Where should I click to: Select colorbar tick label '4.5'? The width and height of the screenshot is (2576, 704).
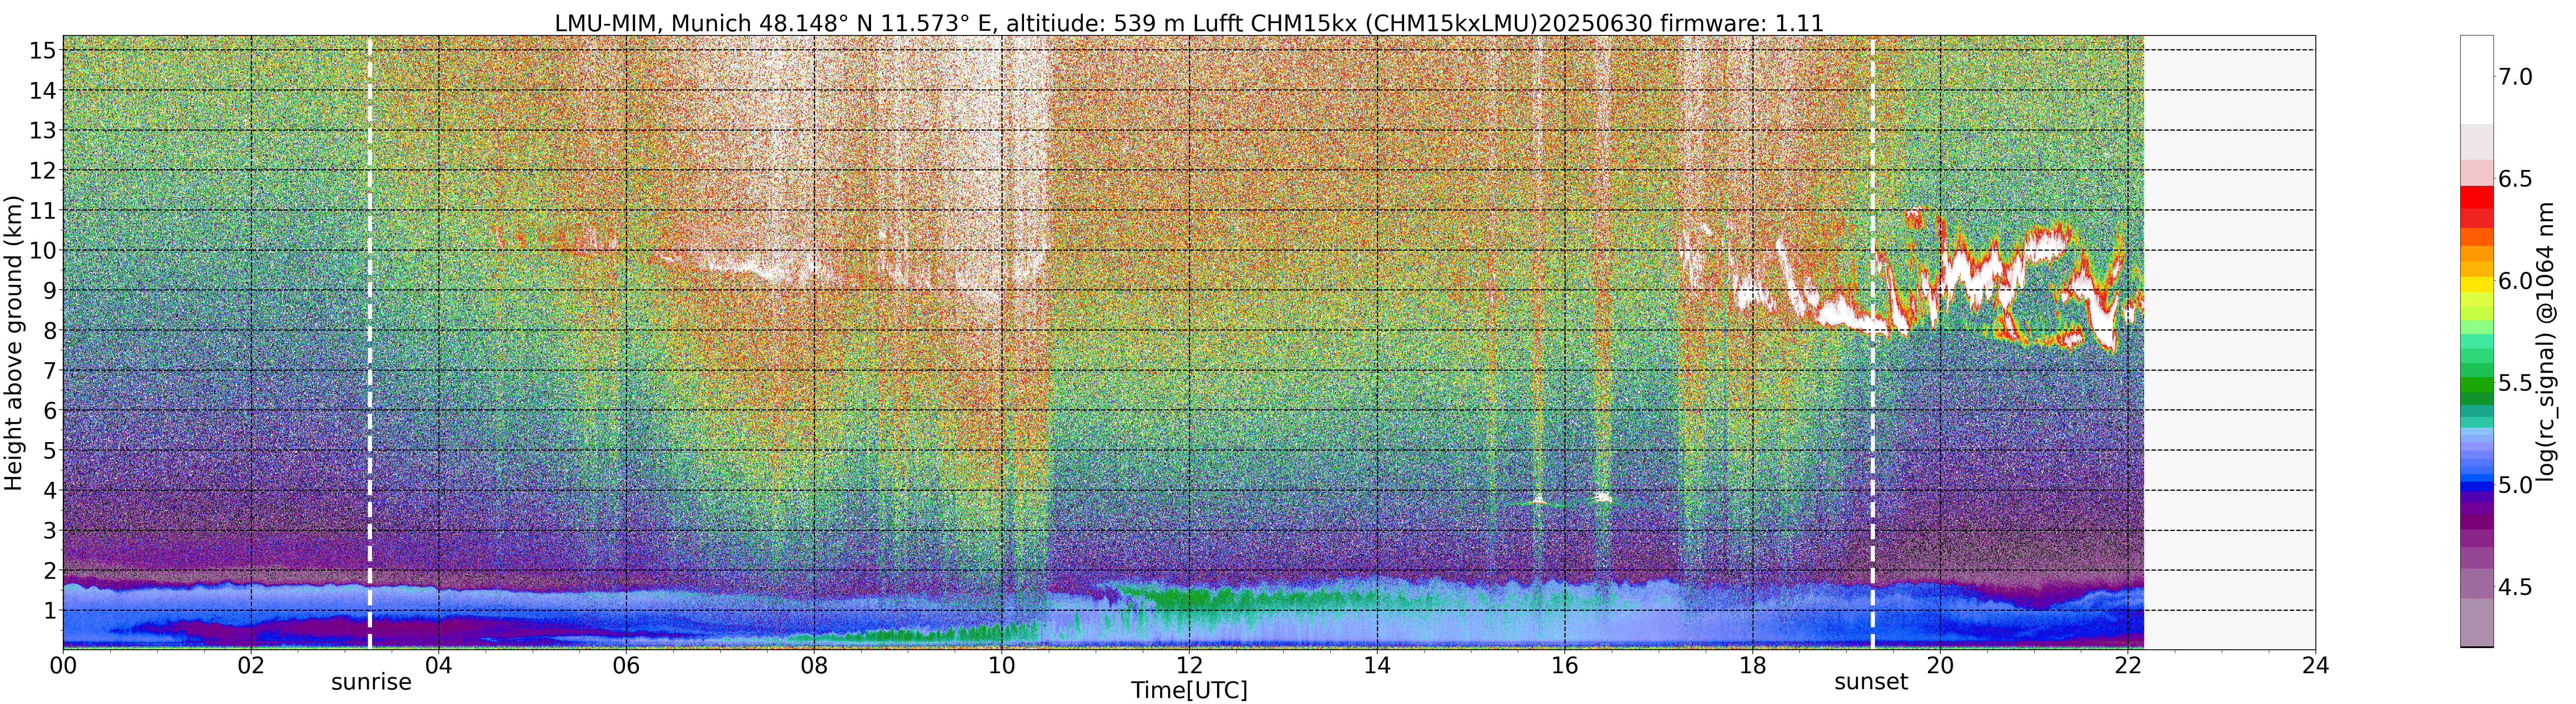[x=2516, y=587]
